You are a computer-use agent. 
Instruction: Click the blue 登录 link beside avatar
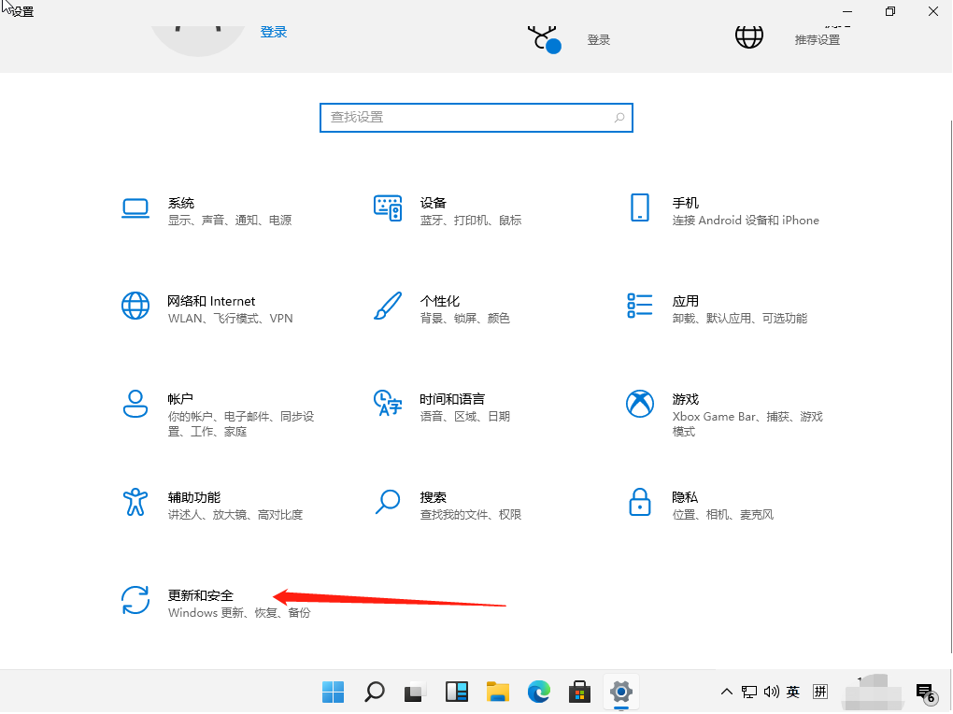[274, 32]
